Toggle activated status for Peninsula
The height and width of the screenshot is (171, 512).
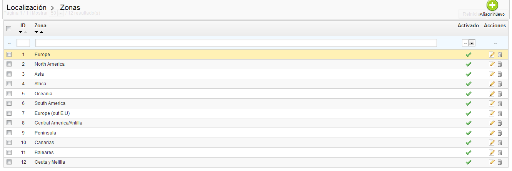(468, 133)
